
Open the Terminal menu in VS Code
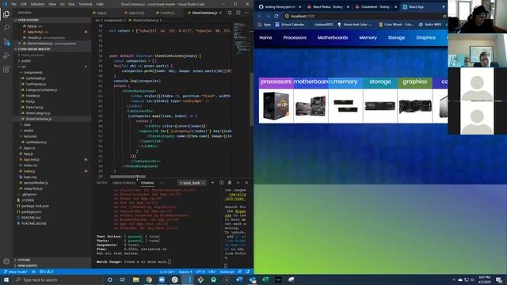click(86, 4)
